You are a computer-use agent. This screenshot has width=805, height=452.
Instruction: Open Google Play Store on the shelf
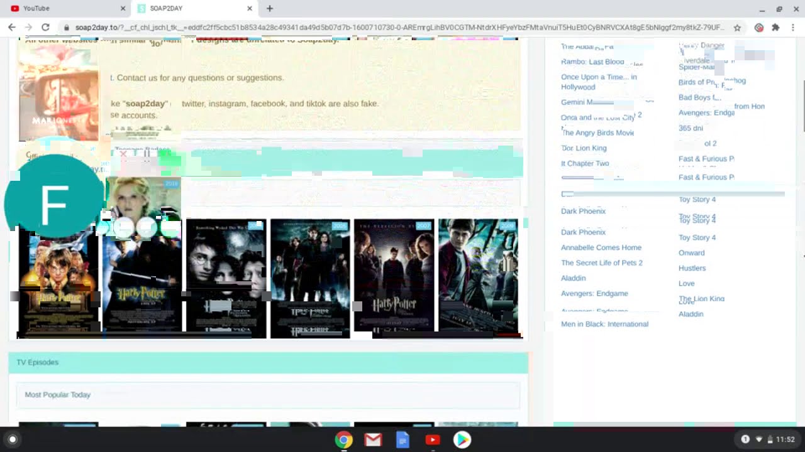[462, 439]
